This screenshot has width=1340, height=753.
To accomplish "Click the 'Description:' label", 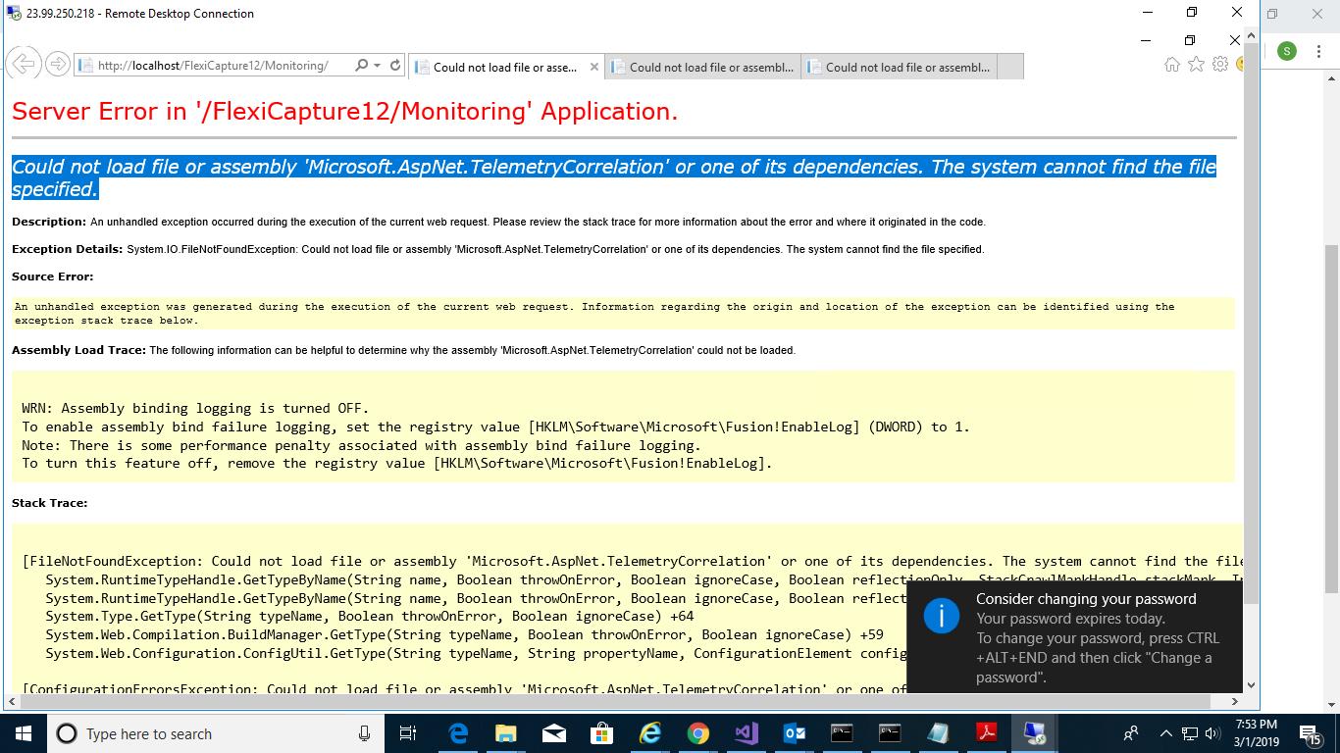I will 49,222.
